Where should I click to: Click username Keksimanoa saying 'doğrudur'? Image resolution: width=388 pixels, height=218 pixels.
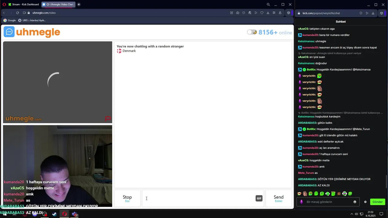click(306, 63)
